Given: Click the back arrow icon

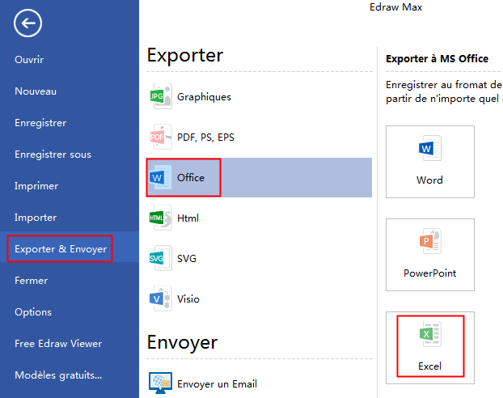Looking at the screenshot, I should (x=27, y=24).
